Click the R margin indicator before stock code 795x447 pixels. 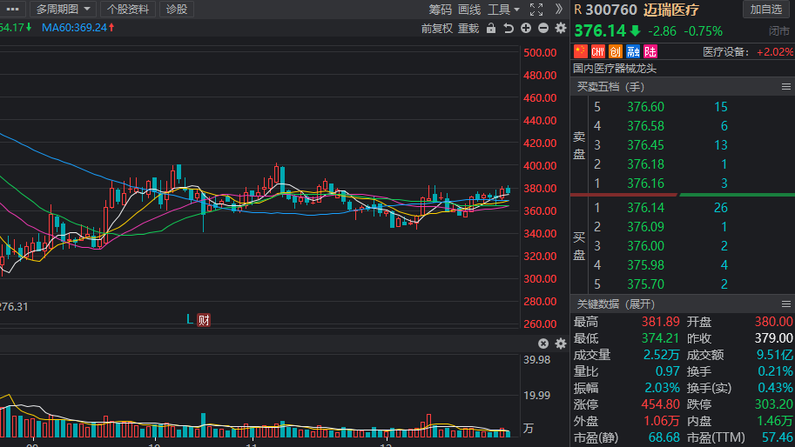pyautogui.click(x=578, y=10)
